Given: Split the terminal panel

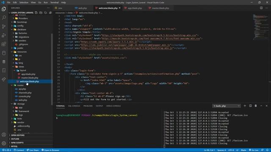Looking at the screenshot, I should click(250, 106).
